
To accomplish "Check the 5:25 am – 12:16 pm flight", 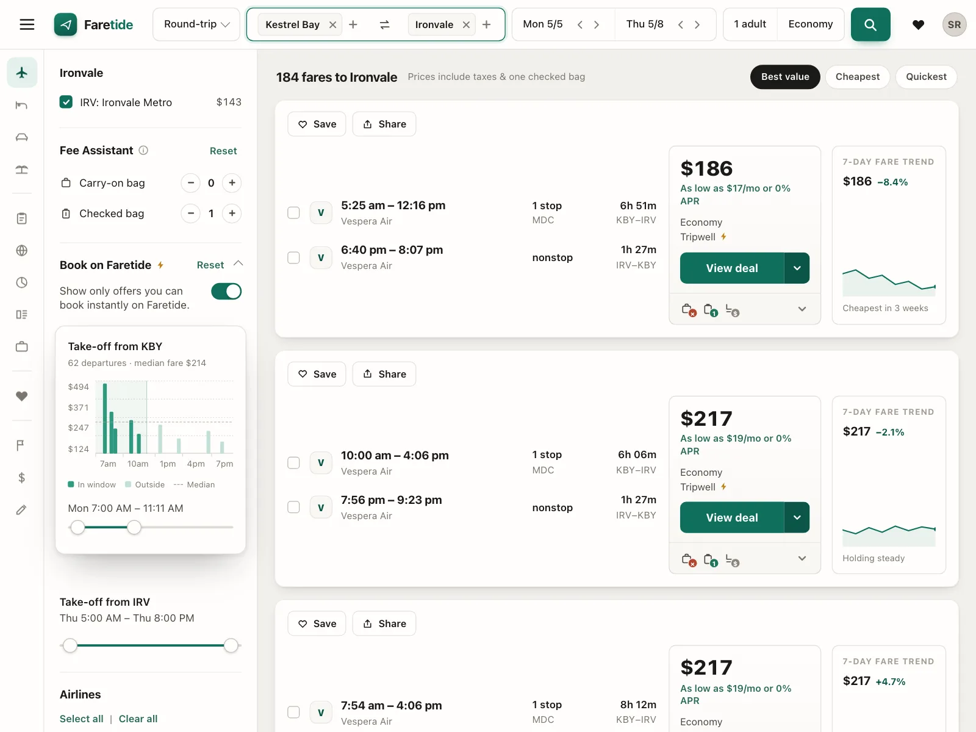I will click(x=293, y=213).
